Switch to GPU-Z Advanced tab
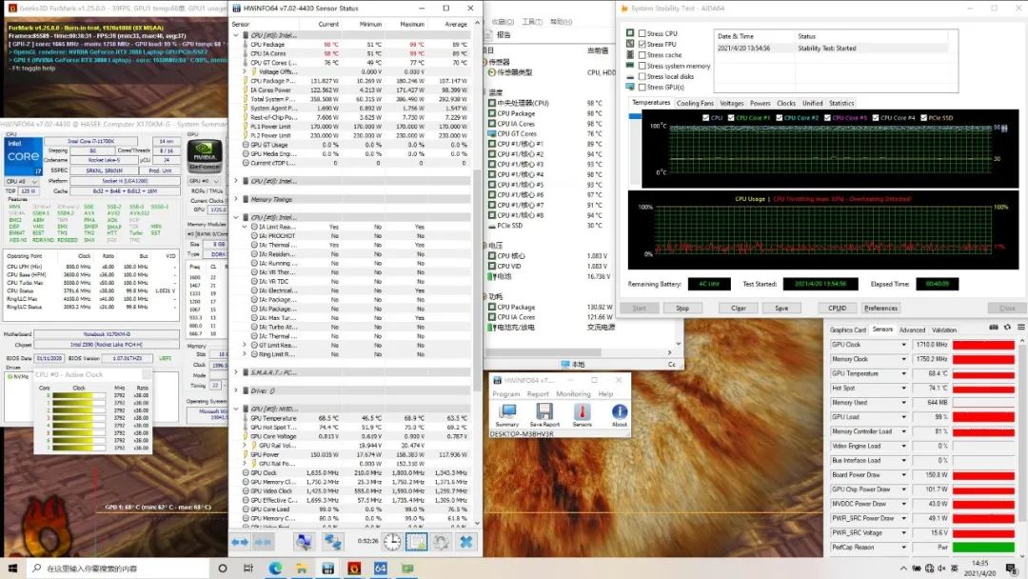Image resolution: width=1028 pixels, height=579 pixels. point(912,330)
